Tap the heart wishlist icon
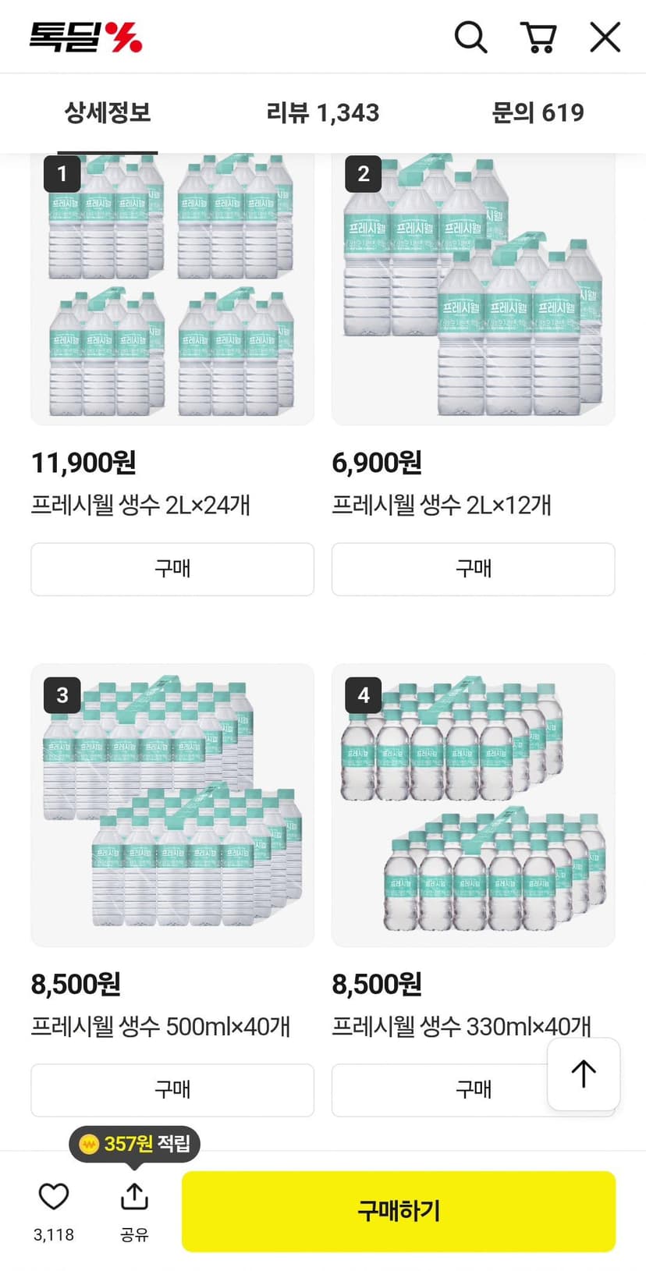 click(54, 1196)
